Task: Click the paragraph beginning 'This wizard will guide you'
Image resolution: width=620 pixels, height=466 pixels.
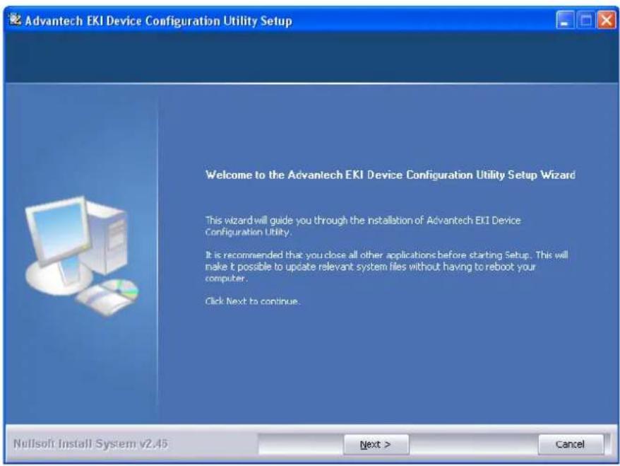Action: [363, 226]
